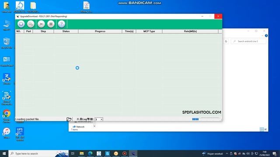
Task: Open the user folder desktop icon
Action: tap(7, 7)
